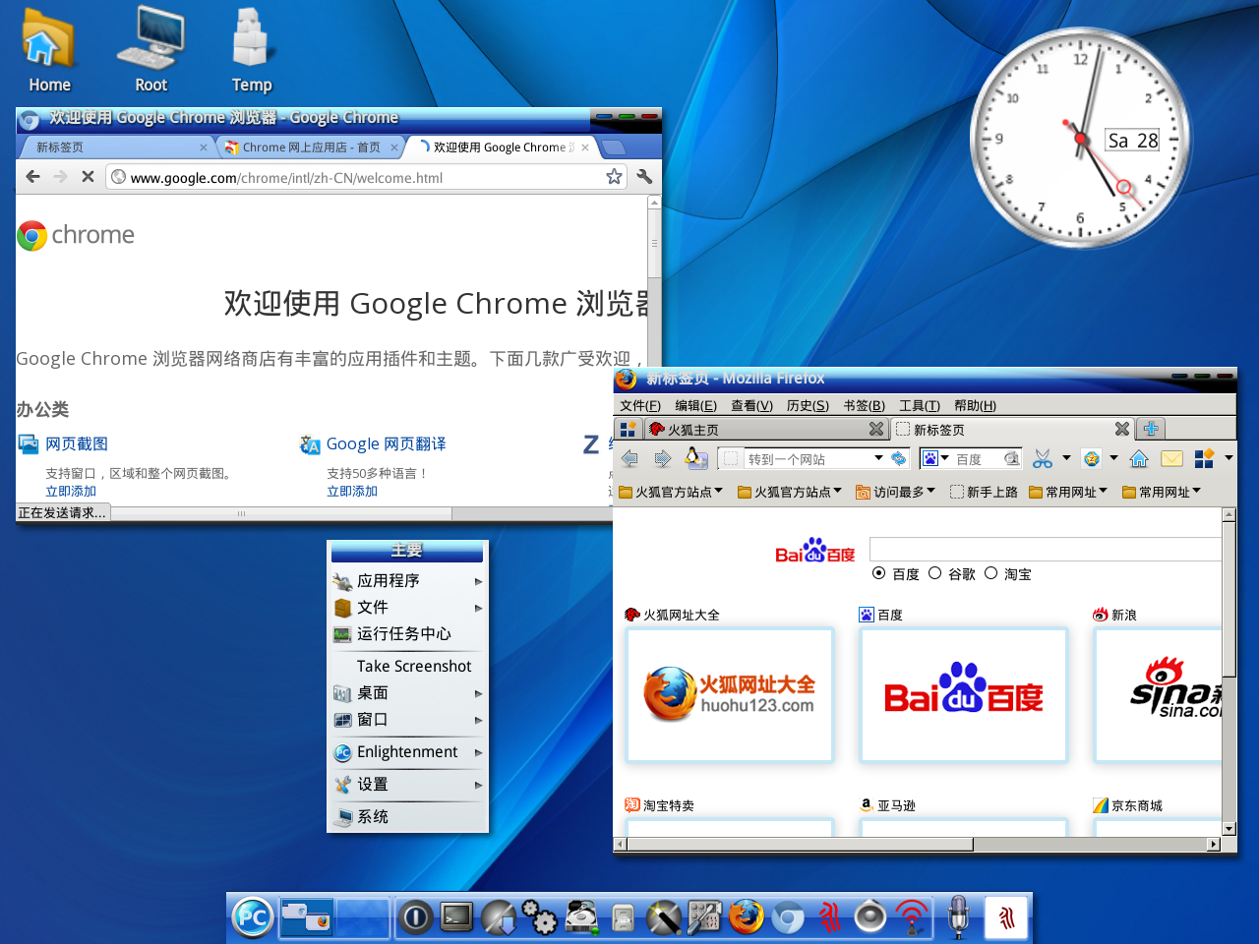The height and width of the screenshot is (944, 1259).
Task: Switch to second virtual desktop in pager
Action: [x=362, y=917]
